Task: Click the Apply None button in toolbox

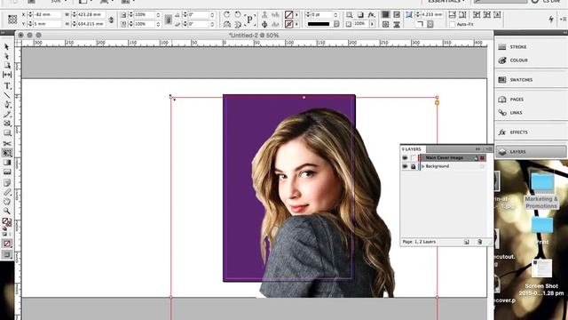Action: point(7,244)
